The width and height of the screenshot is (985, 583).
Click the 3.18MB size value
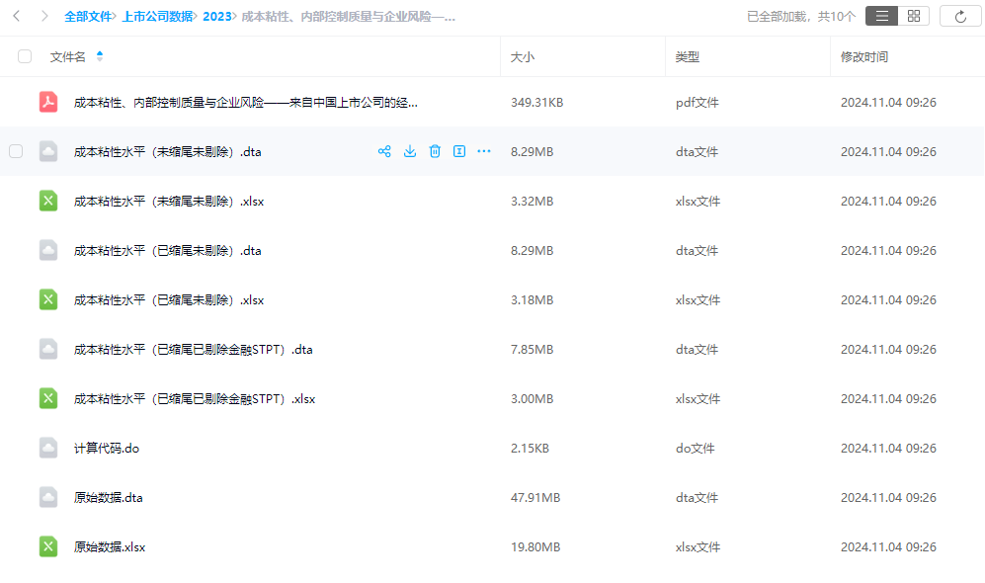click(x=533, y=300)
